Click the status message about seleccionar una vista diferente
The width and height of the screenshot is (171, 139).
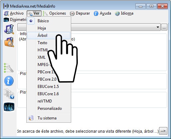[x=88, y=131]
